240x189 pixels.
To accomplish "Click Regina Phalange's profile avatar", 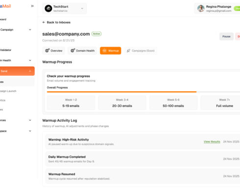I will pyautogui.click(x=201, y=8).
